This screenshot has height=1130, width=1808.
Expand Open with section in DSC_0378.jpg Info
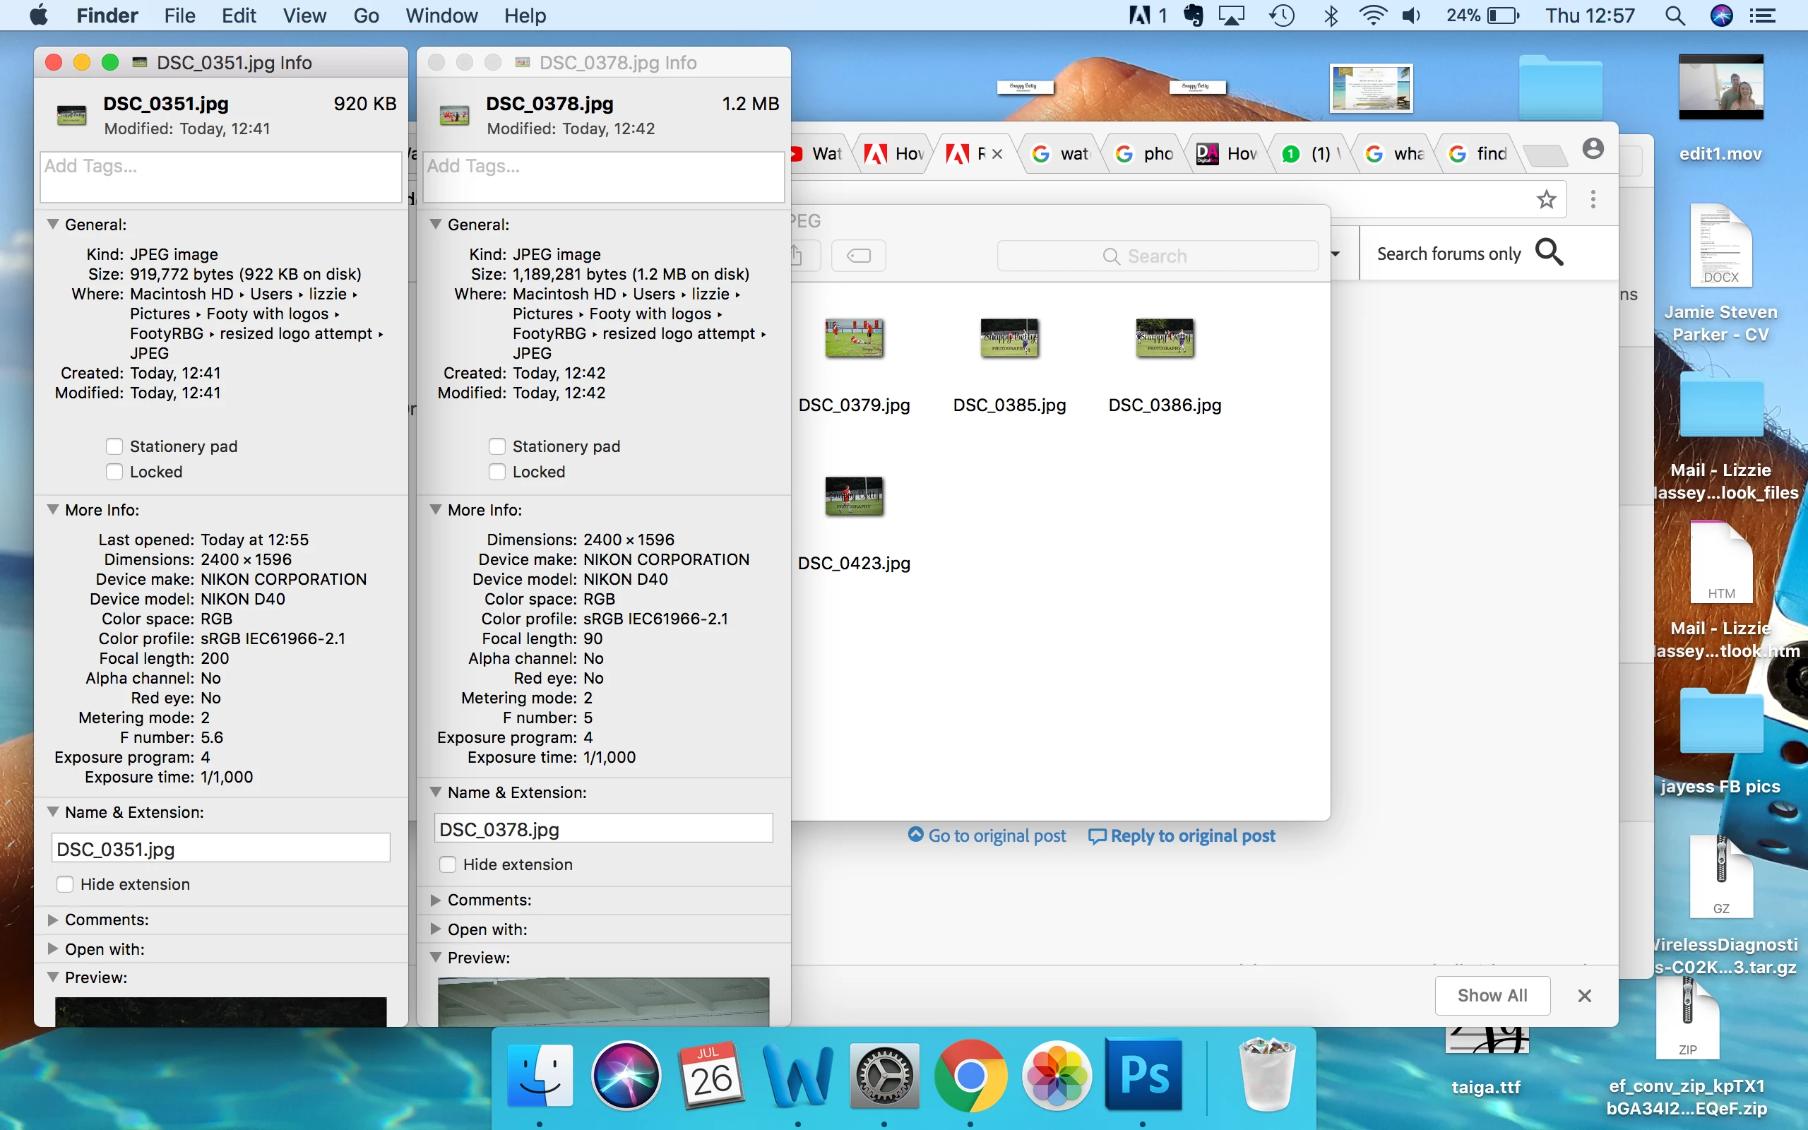tap(436, 929)
